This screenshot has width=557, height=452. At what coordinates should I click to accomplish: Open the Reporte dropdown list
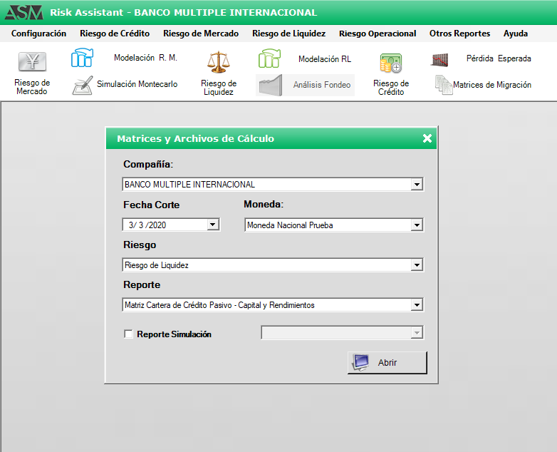(417, 305)
